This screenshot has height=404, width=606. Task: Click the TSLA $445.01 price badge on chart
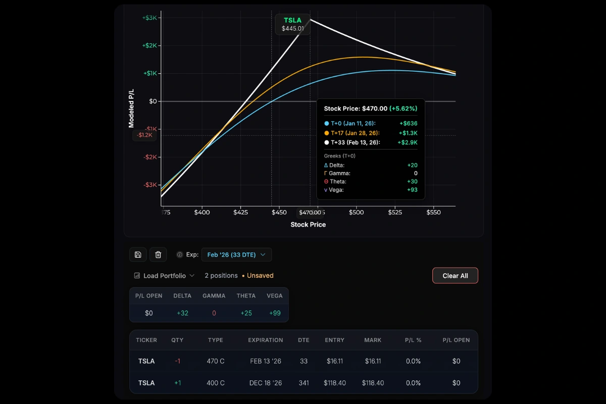(293, 24)
